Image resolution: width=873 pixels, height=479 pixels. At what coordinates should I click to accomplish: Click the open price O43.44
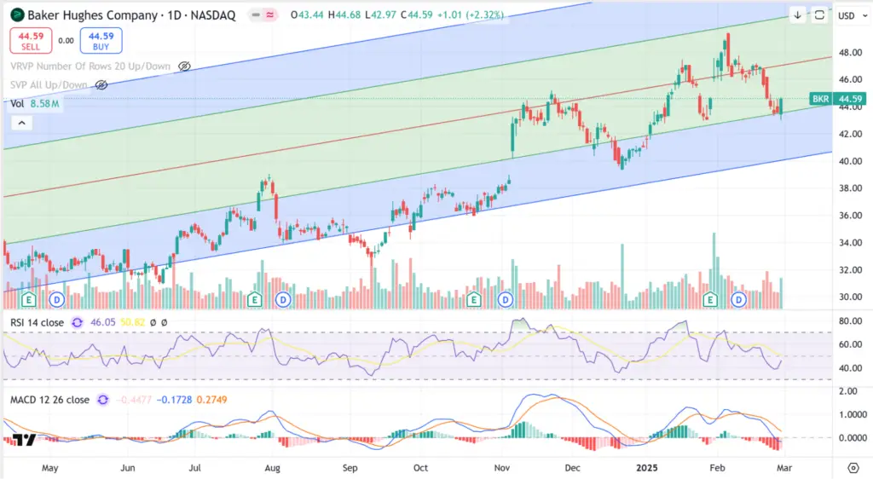[x=307, y=15]
